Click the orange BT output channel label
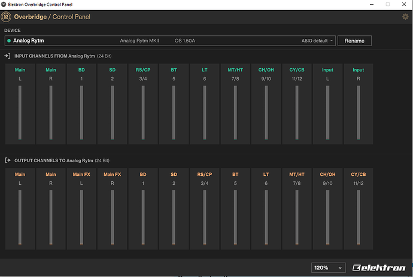 pos(235,174)
